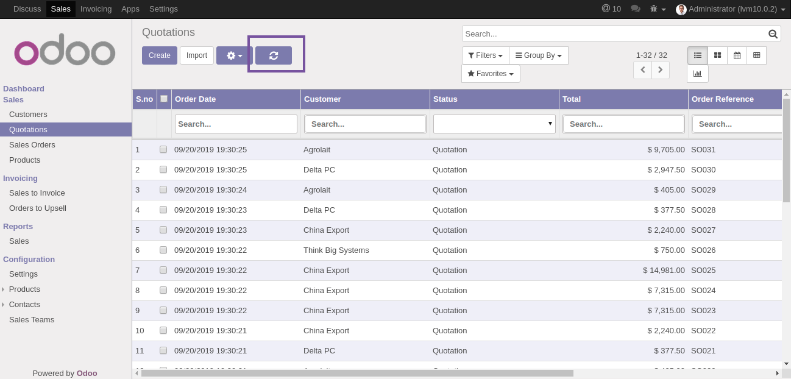Click the search magnifier icon
Screen dimensions: 791x379
[773, 34]
